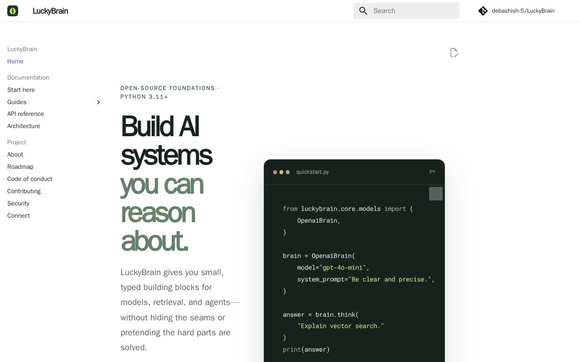Open the edit-this-page icon
580x362 pixels.
454,53
